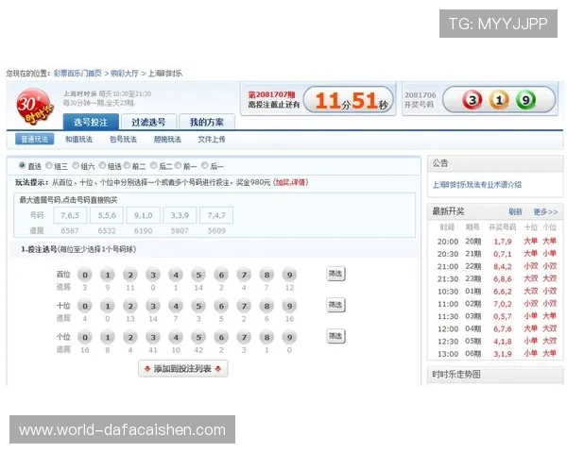Pick ball 3 in the 个位 row
Viewport: 567px width, 453px height.
(x=153, y=338)
